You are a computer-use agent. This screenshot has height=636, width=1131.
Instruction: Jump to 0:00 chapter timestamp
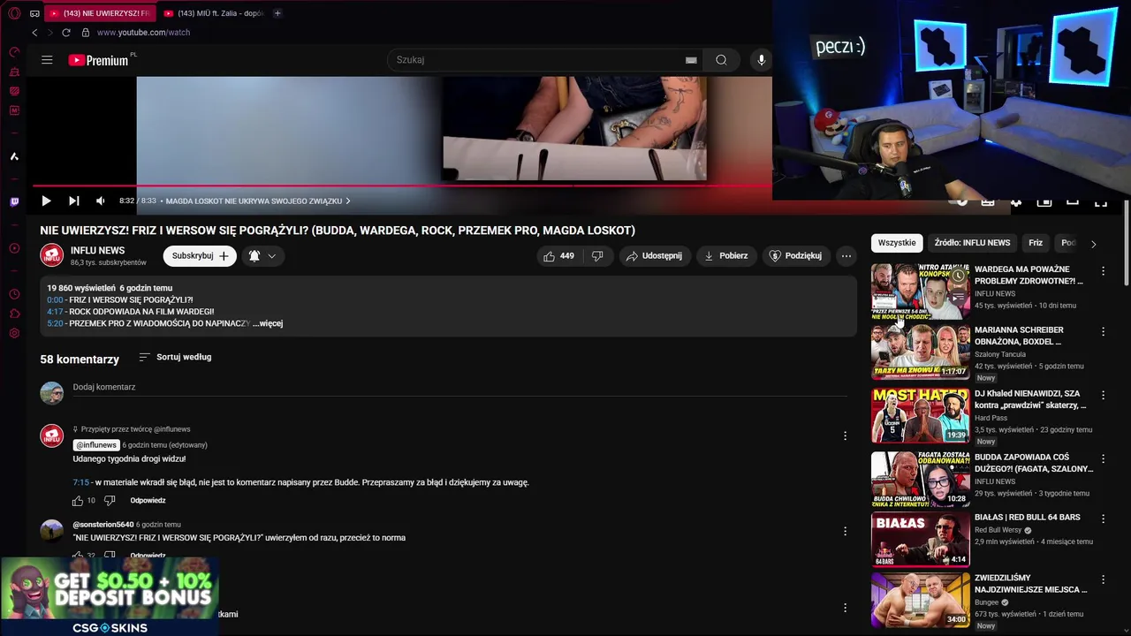coord(55,300)
